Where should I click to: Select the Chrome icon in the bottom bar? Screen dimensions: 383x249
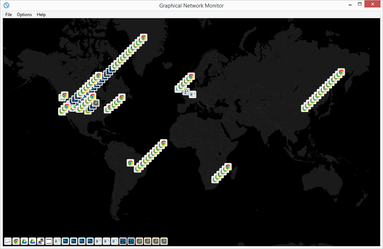[16, 242]
